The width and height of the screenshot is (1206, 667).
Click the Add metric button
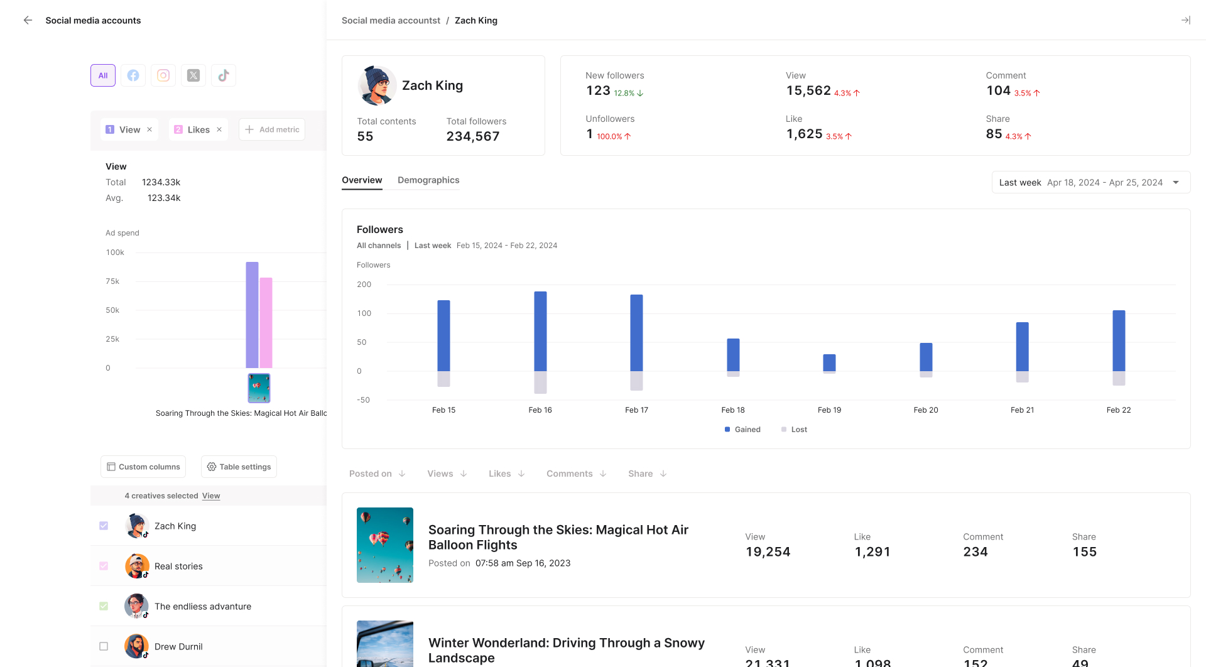point(272,129)
